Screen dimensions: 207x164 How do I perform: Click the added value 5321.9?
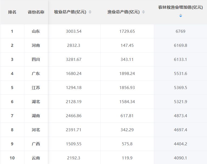pos(181,102)
